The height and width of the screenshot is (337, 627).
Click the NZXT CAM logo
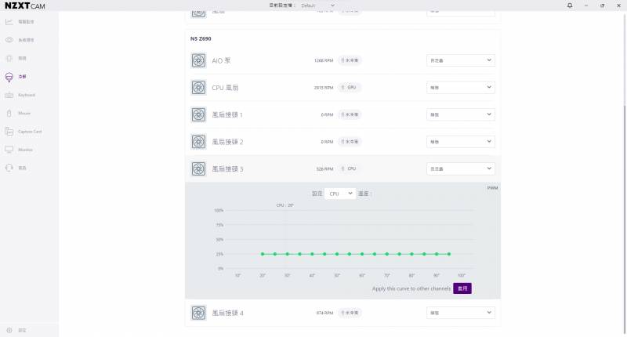[x=25, y=5]
